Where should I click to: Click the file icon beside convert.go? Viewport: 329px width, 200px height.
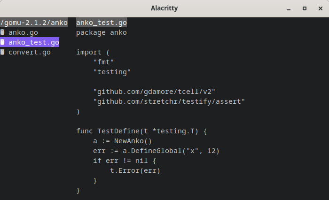(x=2, y=52)
